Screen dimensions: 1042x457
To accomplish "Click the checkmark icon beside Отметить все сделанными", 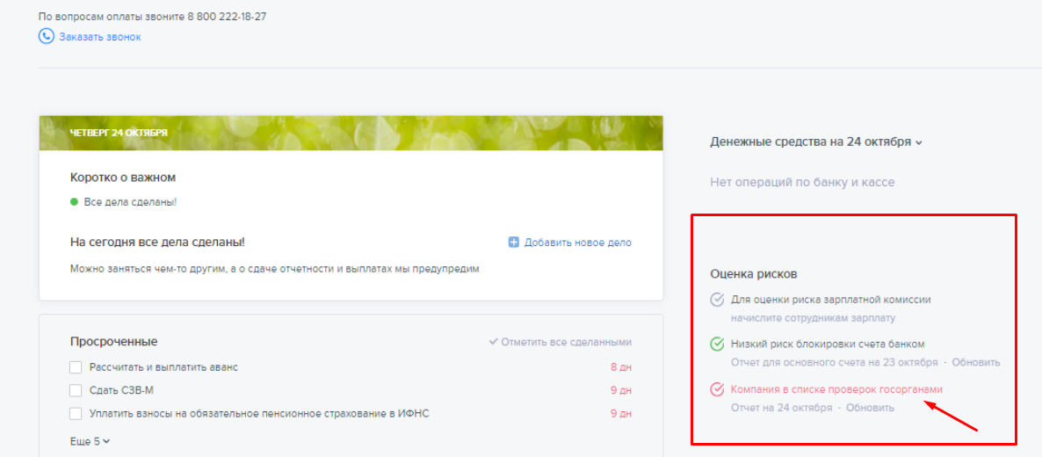I will (494, 342).
